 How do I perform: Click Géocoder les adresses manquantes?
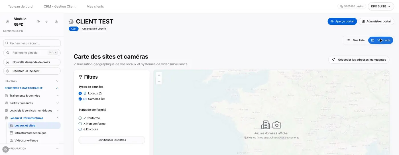pyautogui.click(x=359, y=60)
